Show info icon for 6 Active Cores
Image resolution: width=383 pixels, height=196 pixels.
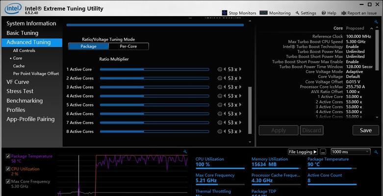tap(220, 114)
